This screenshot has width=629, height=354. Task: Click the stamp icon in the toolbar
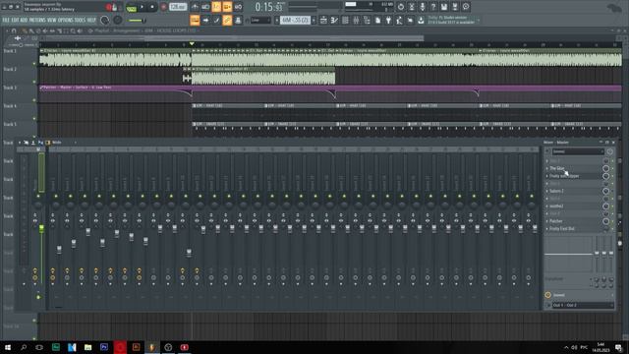238,20
